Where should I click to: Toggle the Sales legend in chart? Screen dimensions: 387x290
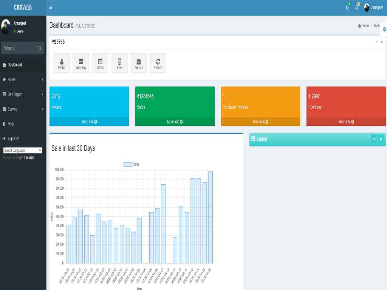(x=132, y=164)
